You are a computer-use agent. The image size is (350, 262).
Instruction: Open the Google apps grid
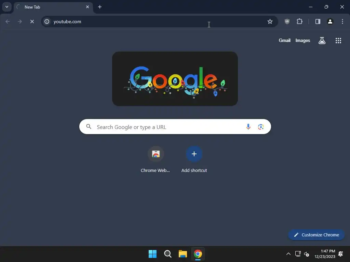click(338, 41)
